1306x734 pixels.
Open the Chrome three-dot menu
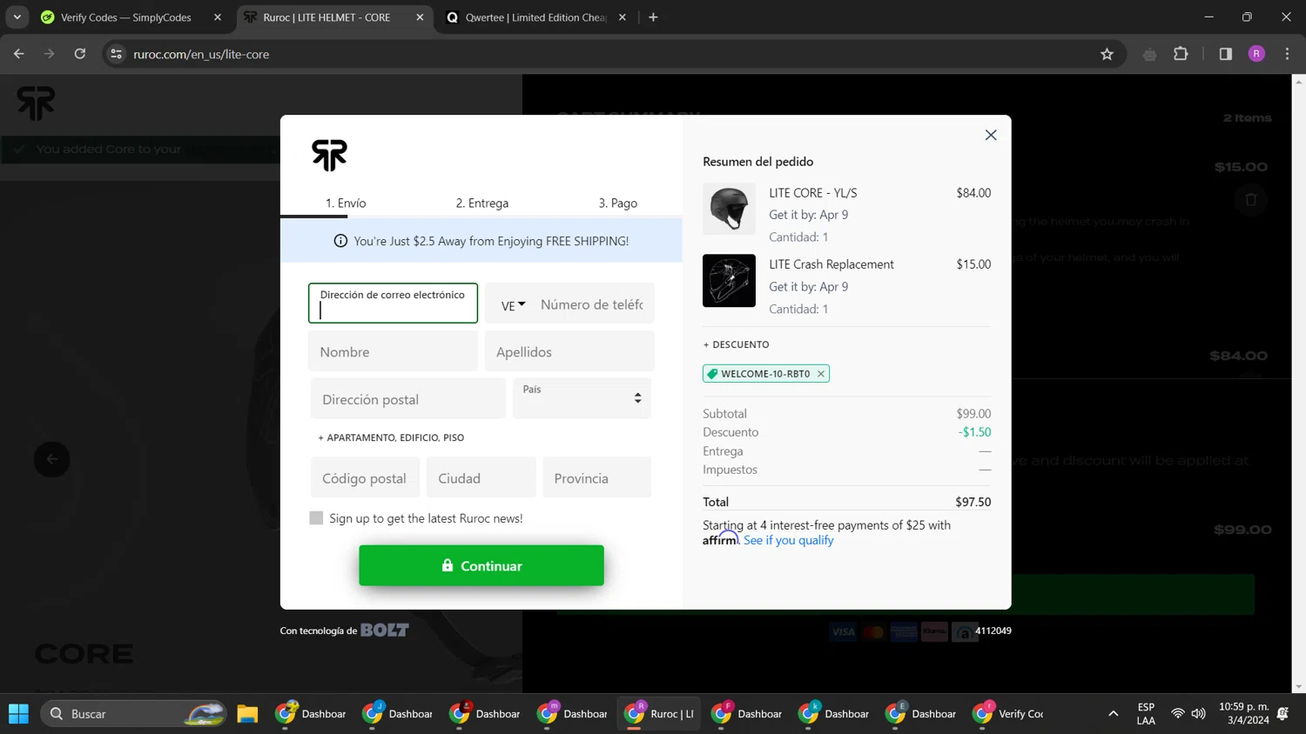pos(1287,54)
